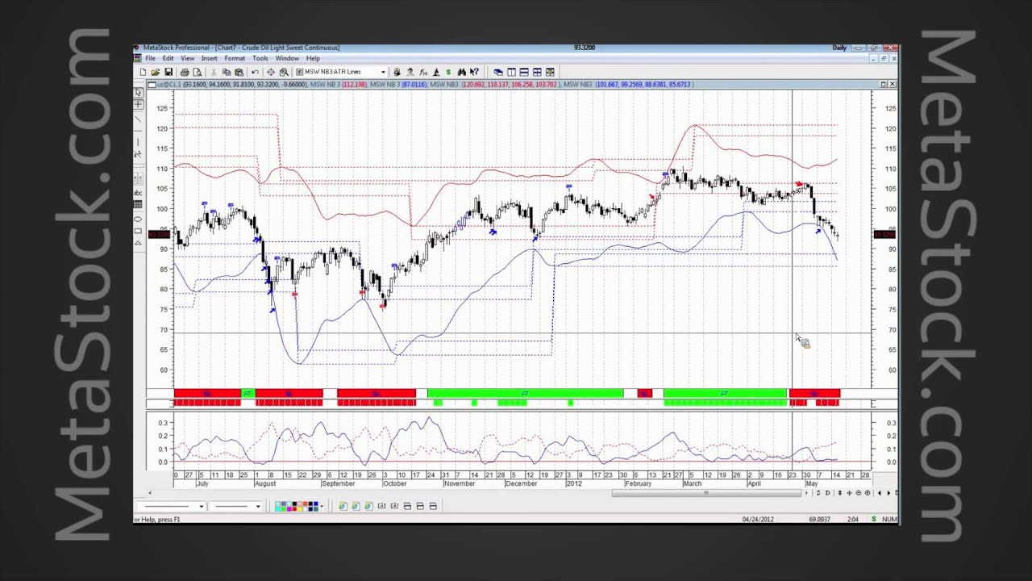1032x581 pixels.
Task: Click the green dollar sign toolbar icon
Action: tap(449, 72)
